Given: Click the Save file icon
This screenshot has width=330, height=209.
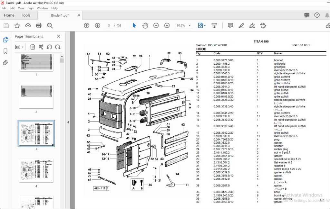Looking at the screenshot, I should pos(6,25).
